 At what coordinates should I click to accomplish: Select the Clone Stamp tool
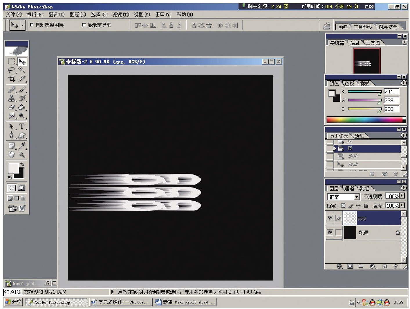click(12, 98)
